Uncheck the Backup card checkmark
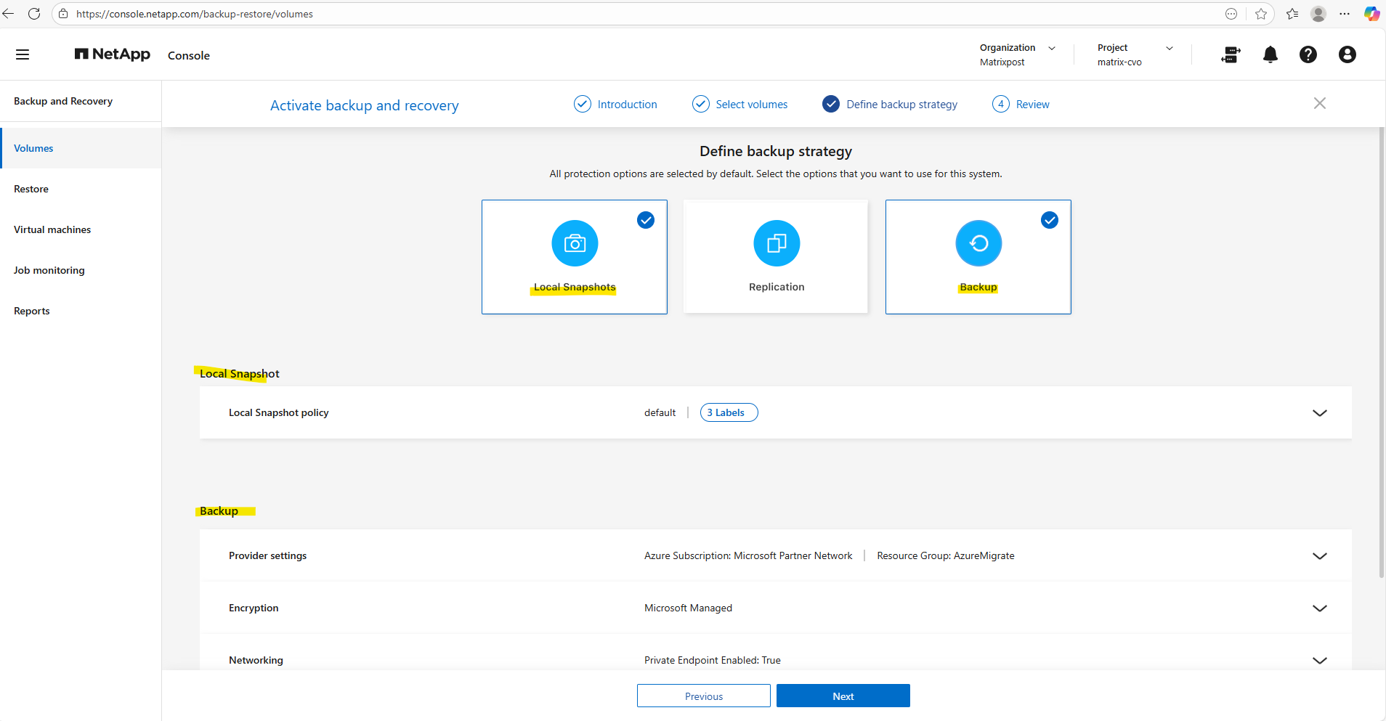The width and height of the screenshot is (1386, 721). coord(1049,220)
